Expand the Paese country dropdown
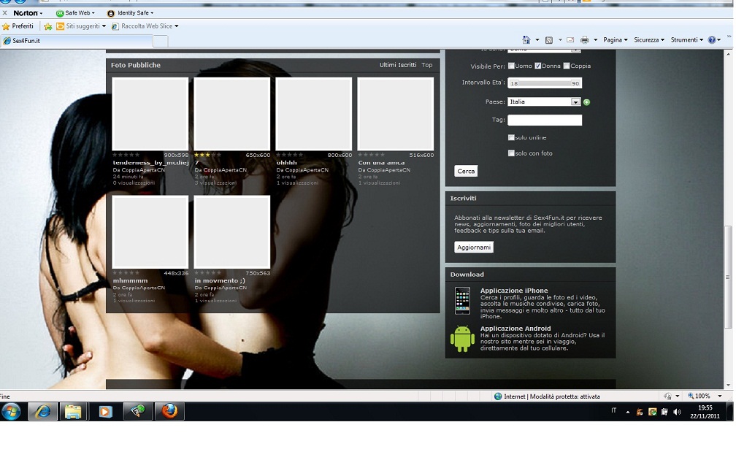The image size is (736, 460). coord(575,102)
